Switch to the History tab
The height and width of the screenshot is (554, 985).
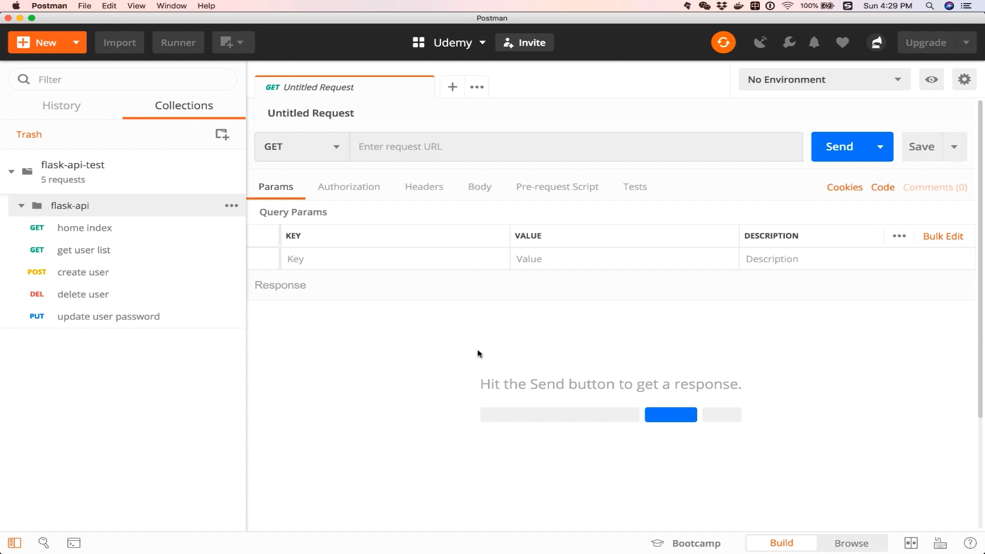coord(61,106)
